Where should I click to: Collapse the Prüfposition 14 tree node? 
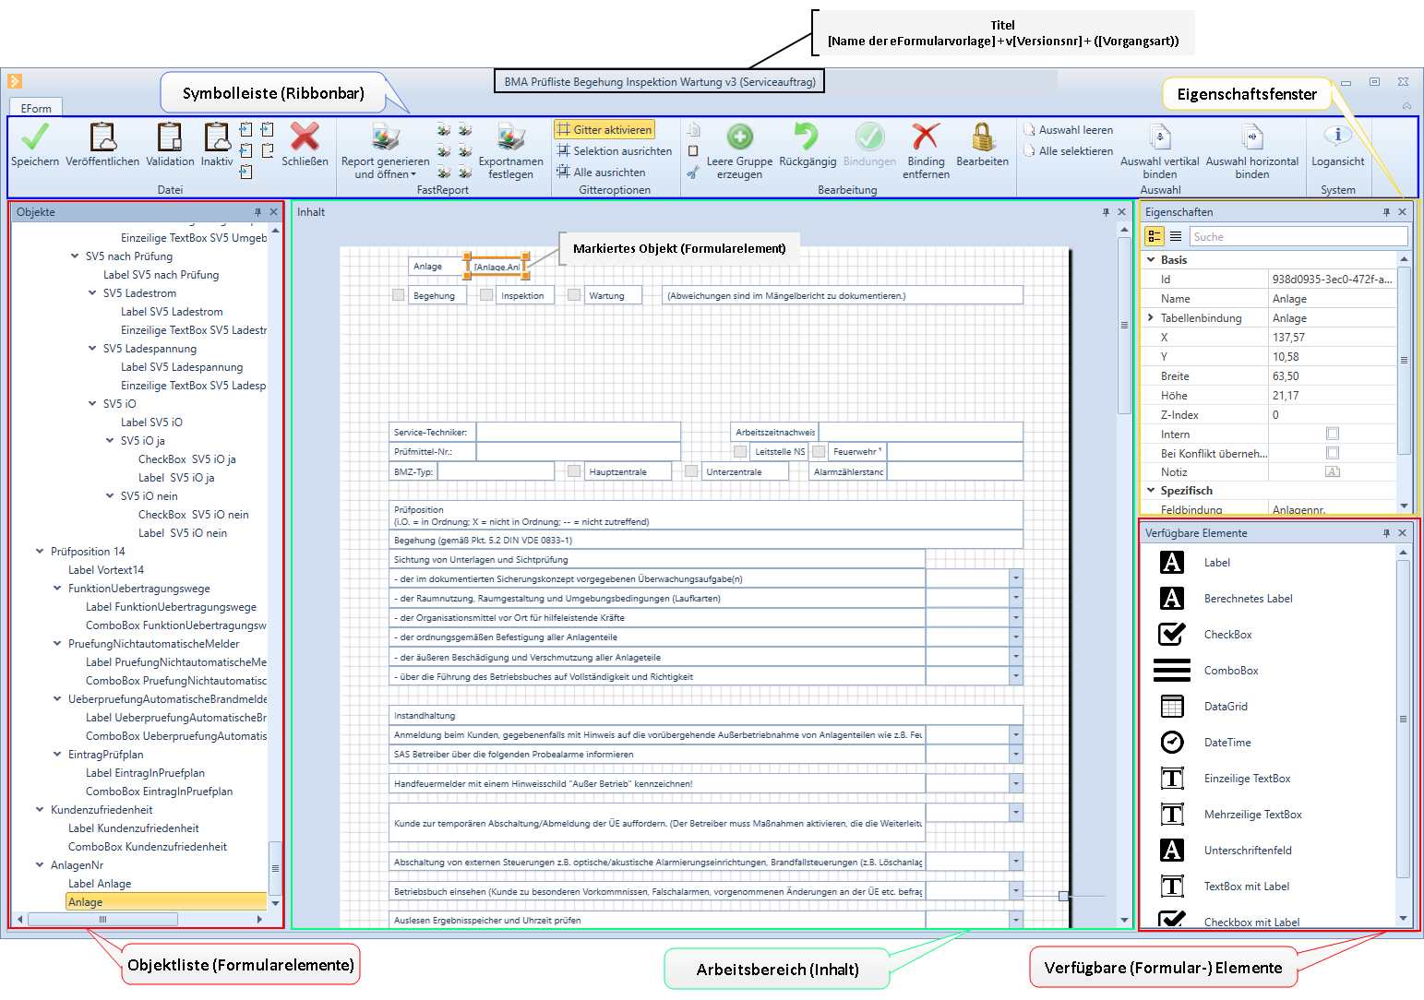tap(40, 552)
